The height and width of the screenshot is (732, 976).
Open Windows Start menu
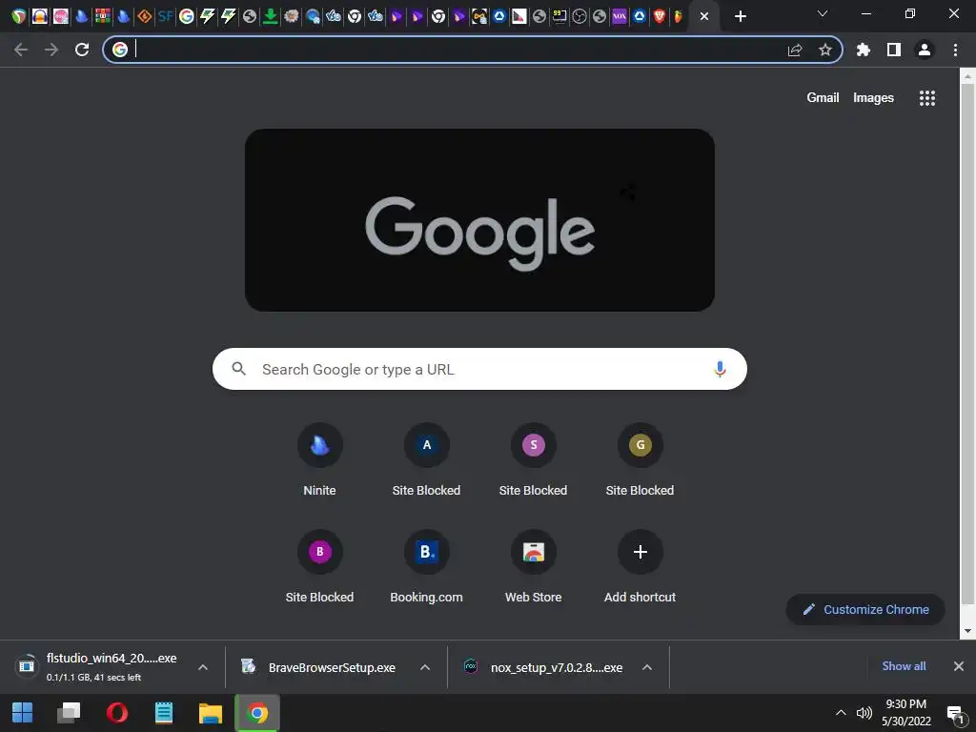(x=23, y=713)
